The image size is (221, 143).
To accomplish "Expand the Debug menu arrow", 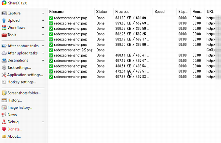I will pos(43,122).
